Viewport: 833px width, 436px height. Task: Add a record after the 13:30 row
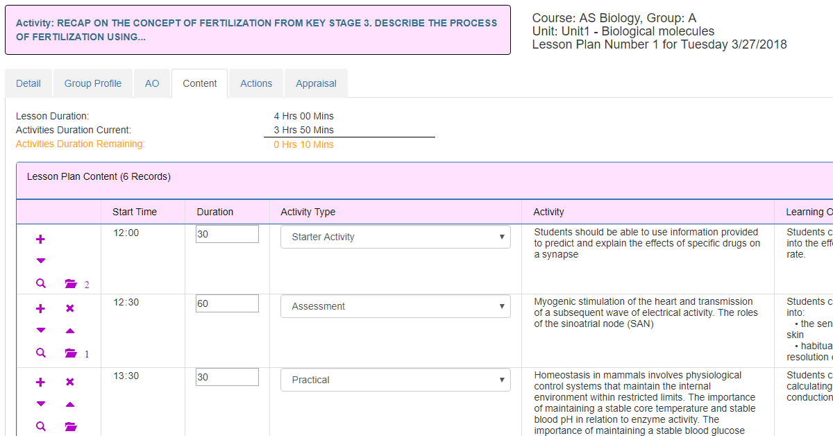(40, 382)
